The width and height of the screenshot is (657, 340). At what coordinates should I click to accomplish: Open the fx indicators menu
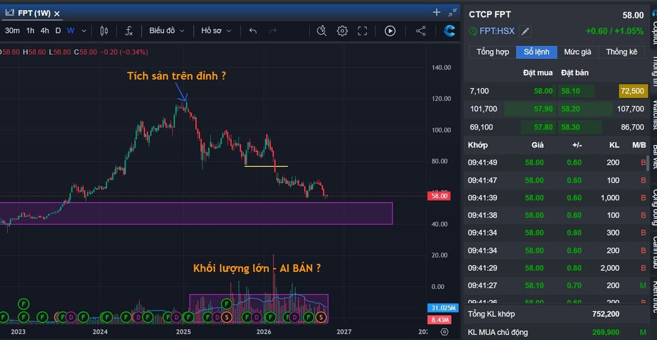pos(129,31)
